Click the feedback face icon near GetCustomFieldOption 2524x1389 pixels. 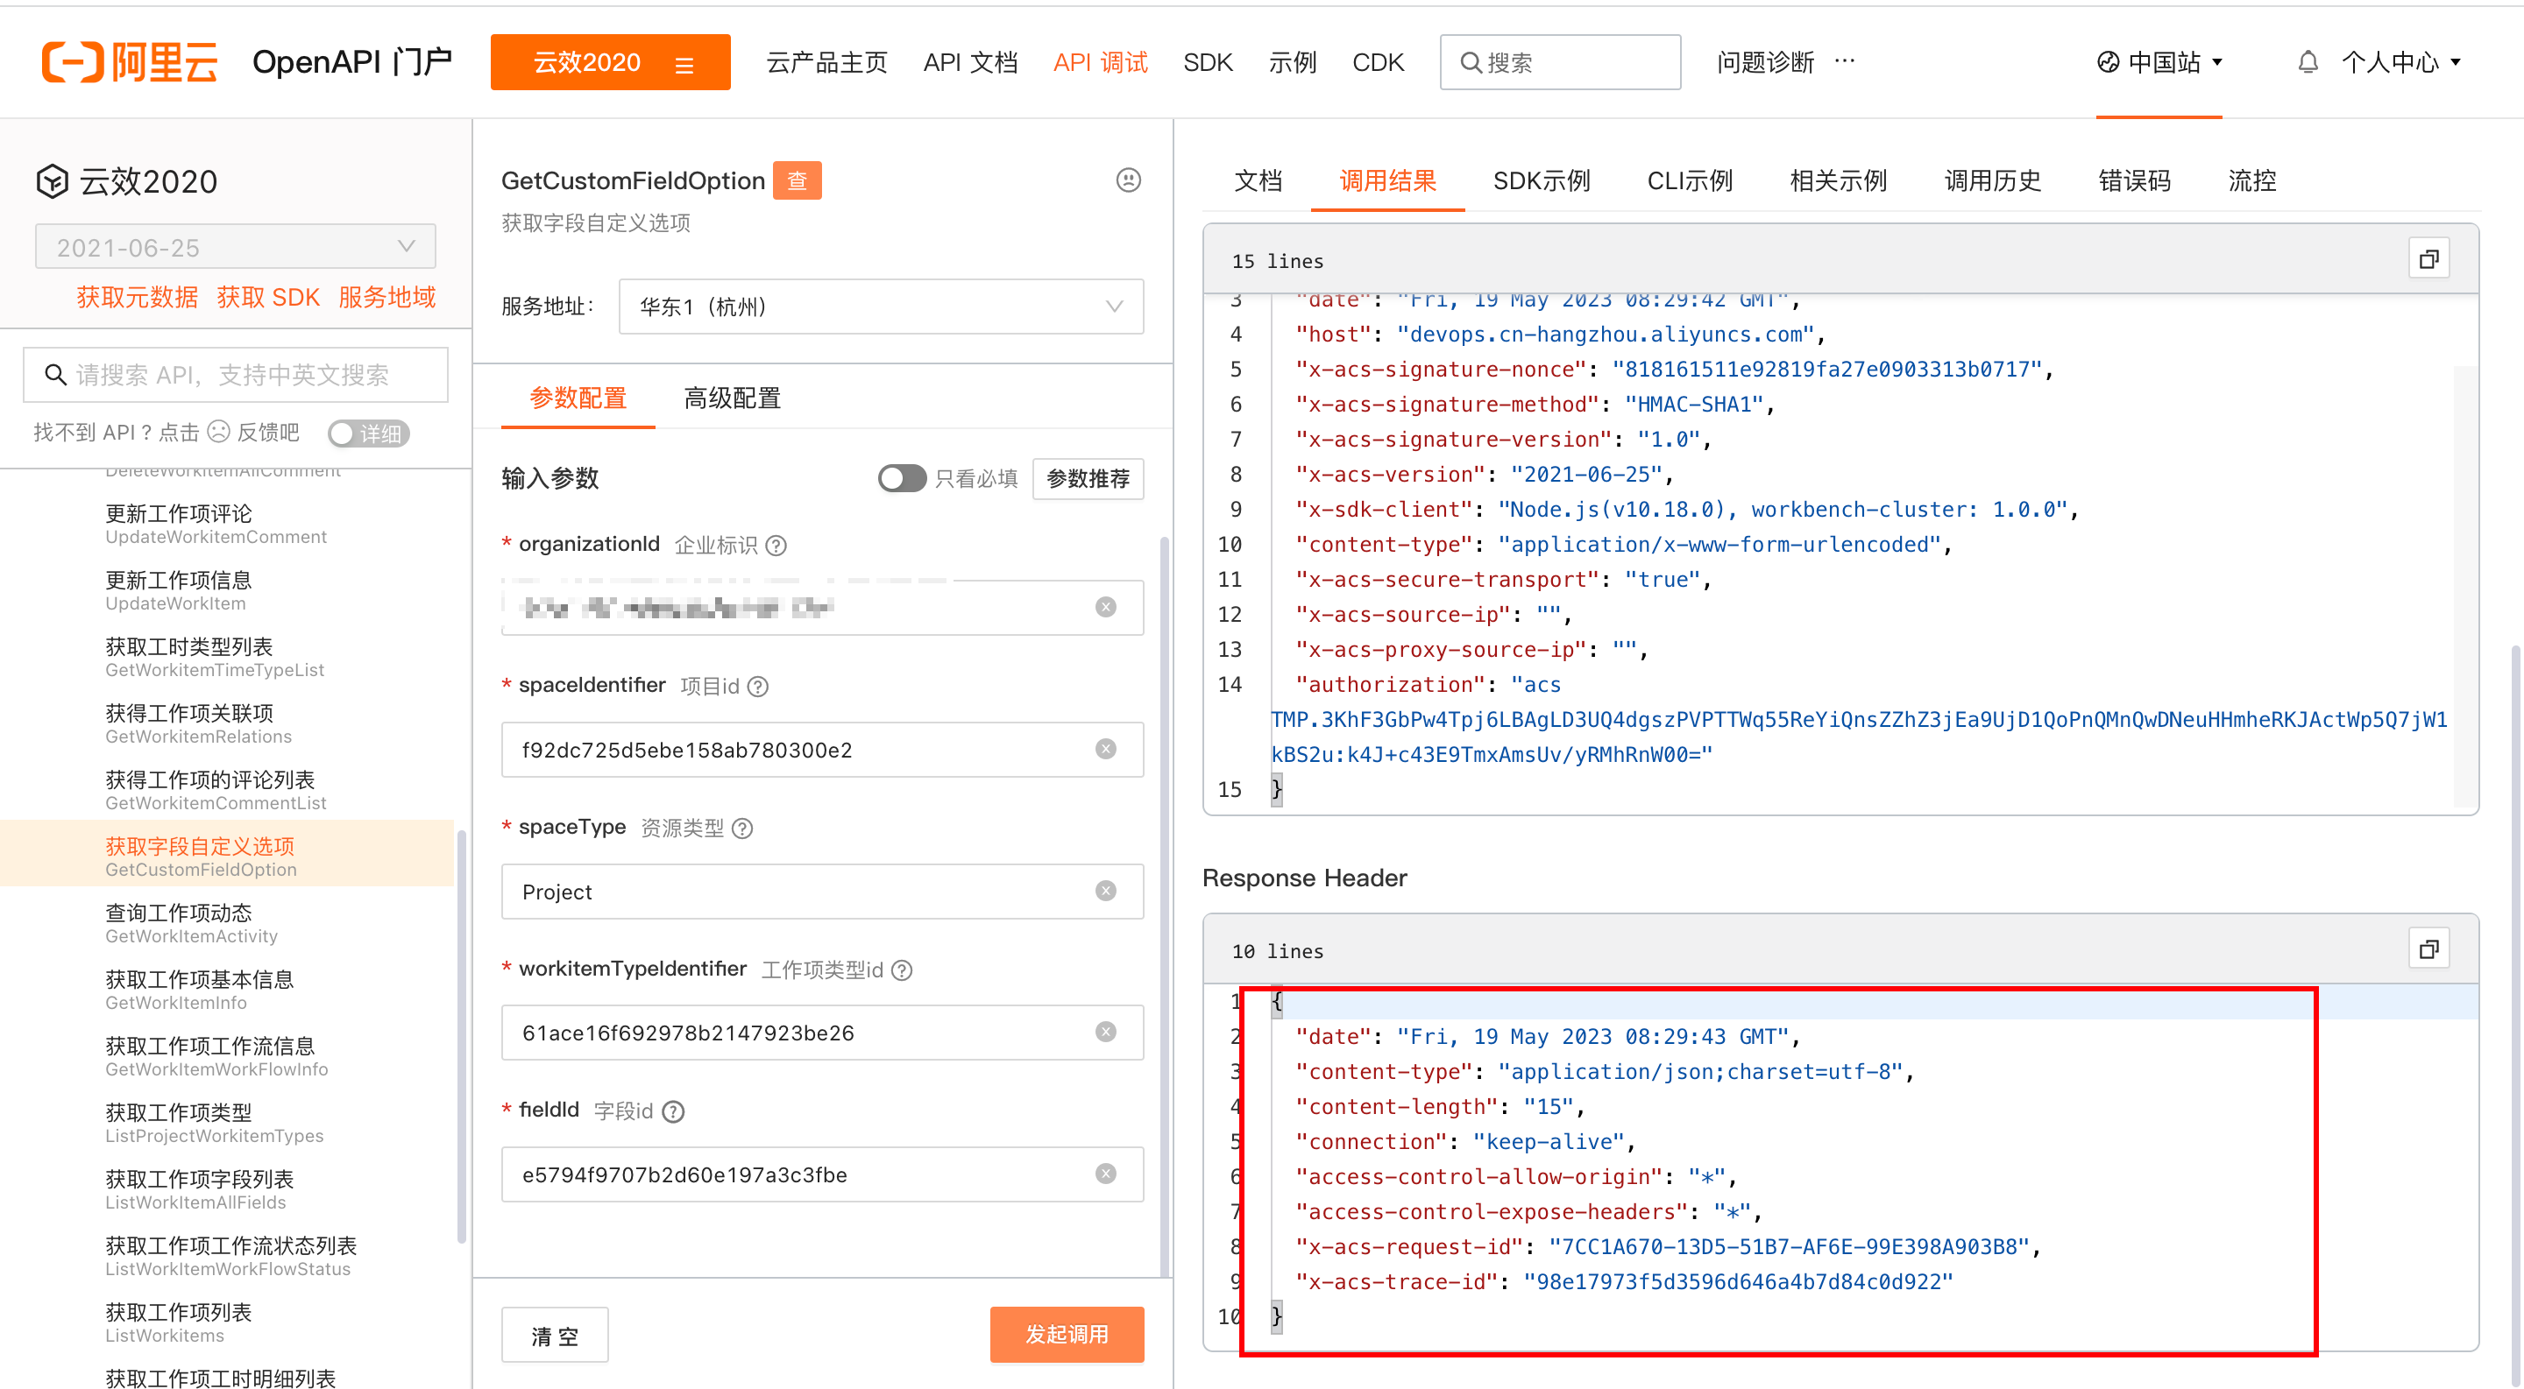click(1128, 180)
